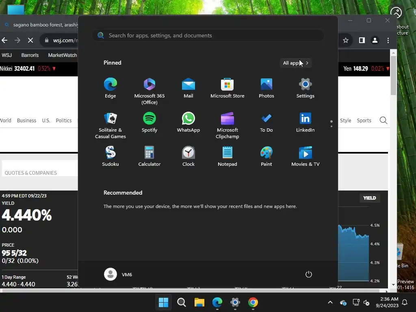Open taskbar Search
Viewport: 416px width, 312px height.
click(182, 302)
